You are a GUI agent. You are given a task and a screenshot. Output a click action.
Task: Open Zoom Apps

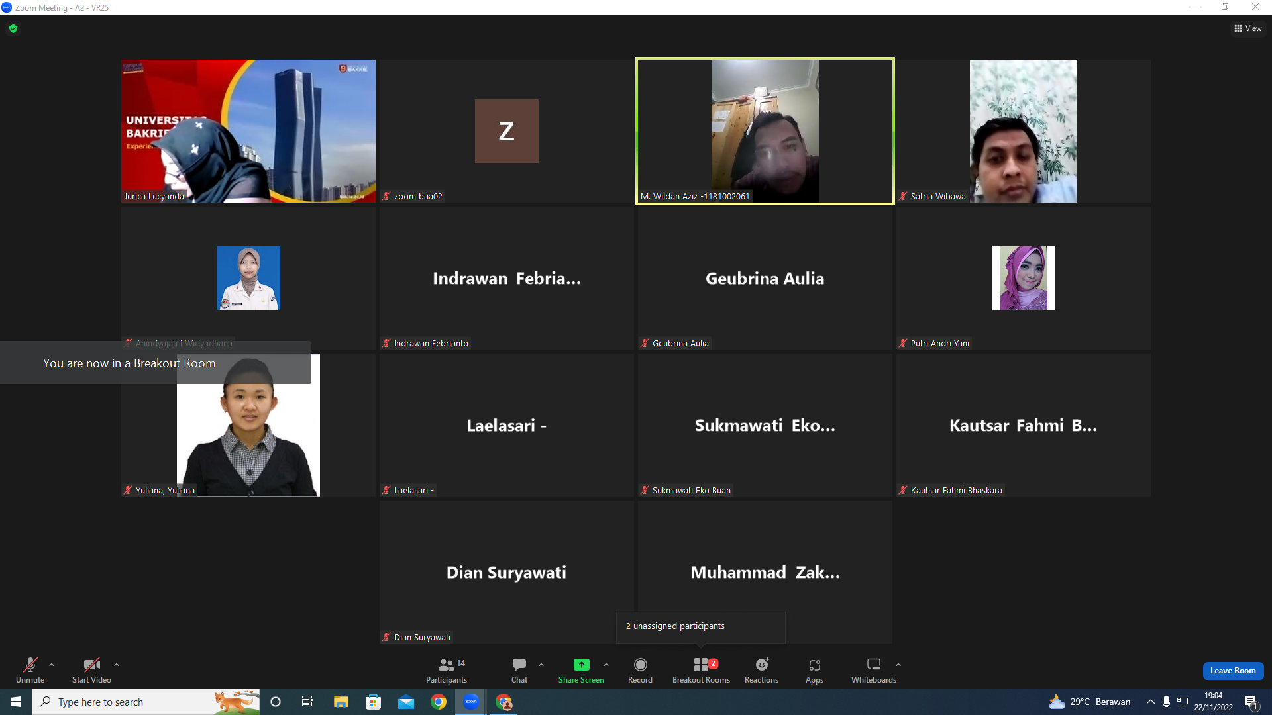pos(815,670)
